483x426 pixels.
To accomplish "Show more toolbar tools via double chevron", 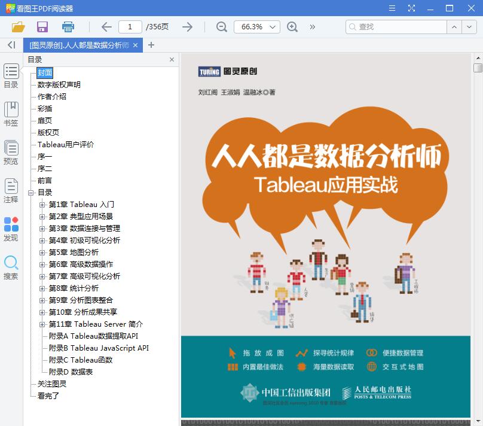I will click(x=313, y=27).
